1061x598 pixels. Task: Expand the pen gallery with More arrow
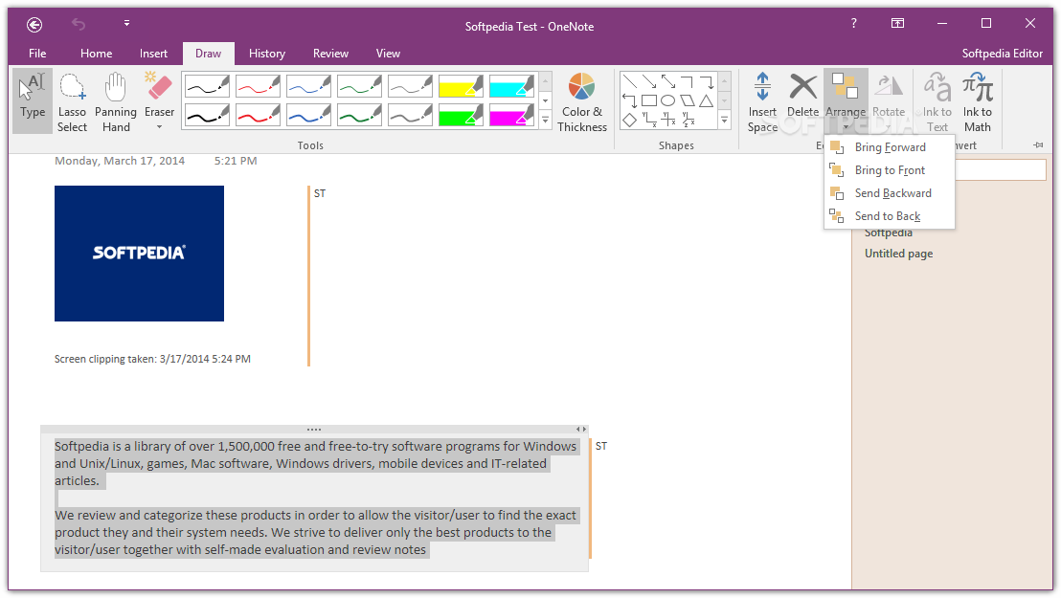546,121
